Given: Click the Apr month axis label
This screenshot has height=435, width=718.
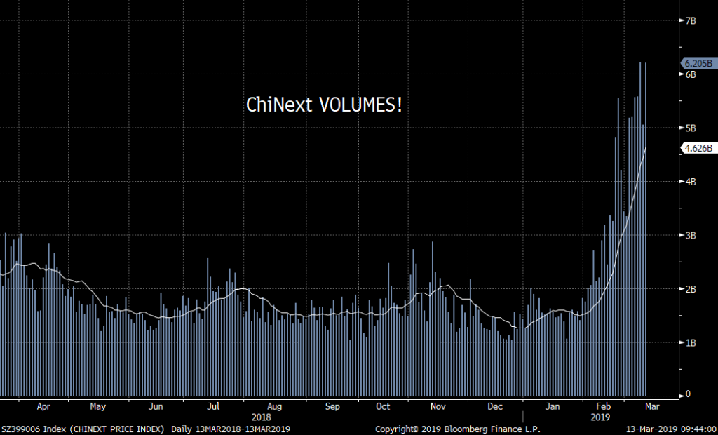Looking at the screenshot, I should pos(43,406).
